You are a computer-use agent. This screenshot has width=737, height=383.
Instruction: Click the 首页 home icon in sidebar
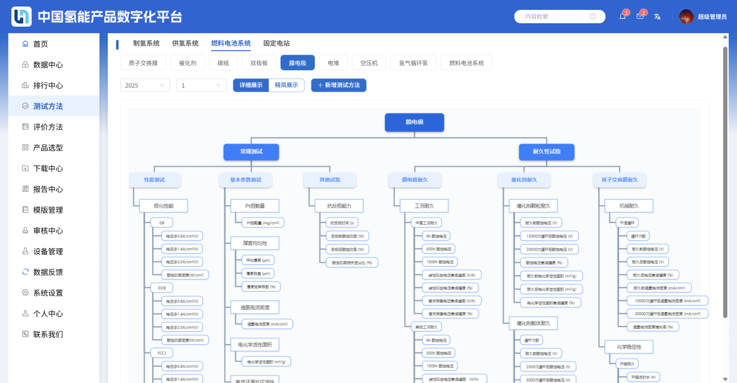[x=25, y=44]
